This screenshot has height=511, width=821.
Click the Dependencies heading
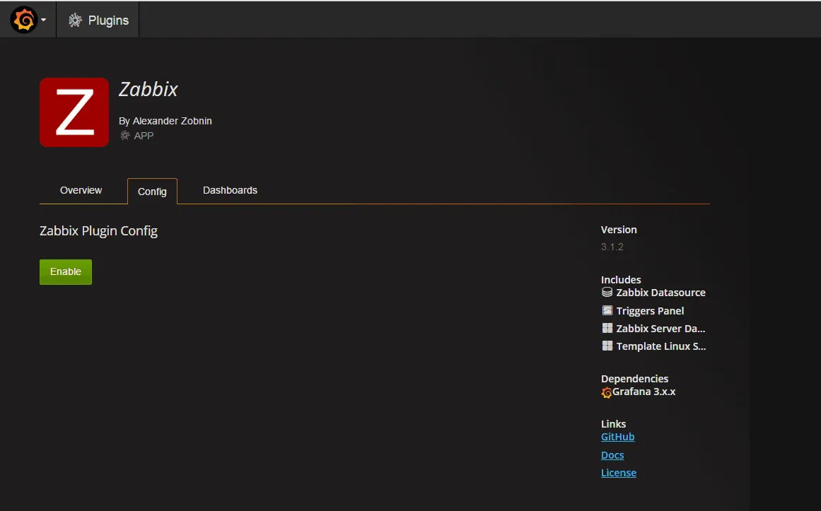pos(634,379)
